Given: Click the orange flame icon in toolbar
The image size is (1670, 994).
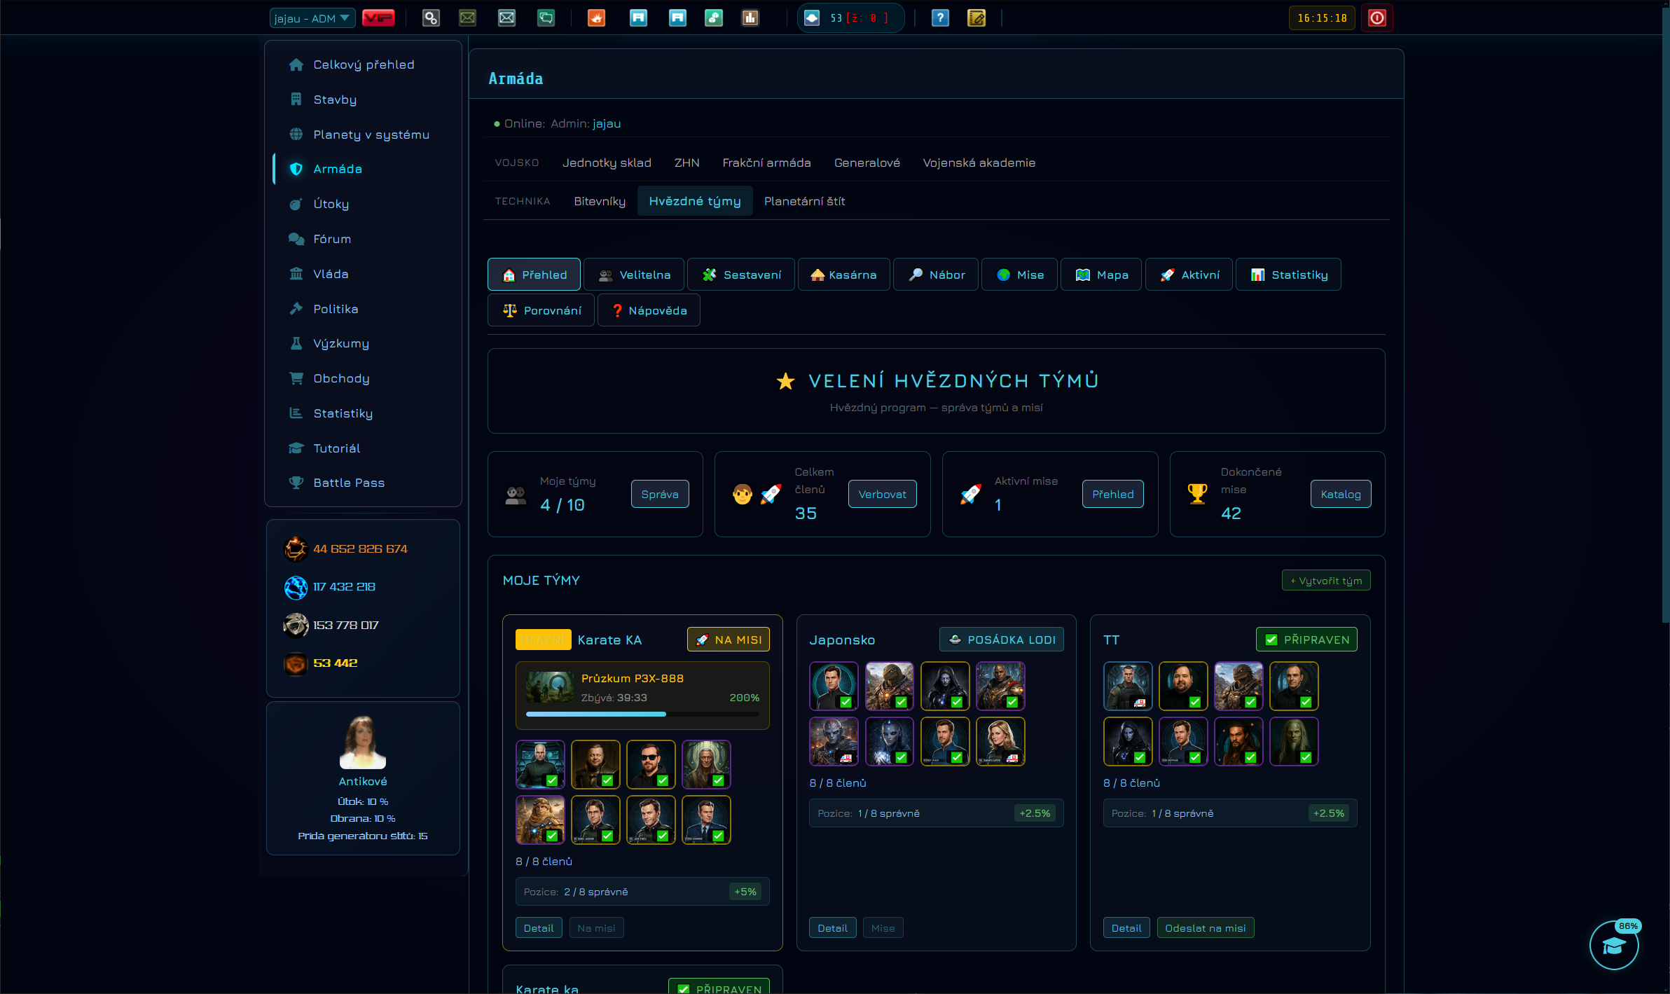Looking at the screenshot, I should click(596, 18).
